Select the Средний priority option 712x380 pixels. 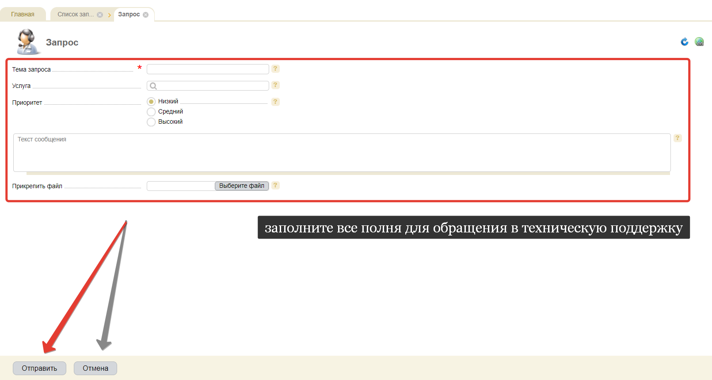tap(151, 112)
